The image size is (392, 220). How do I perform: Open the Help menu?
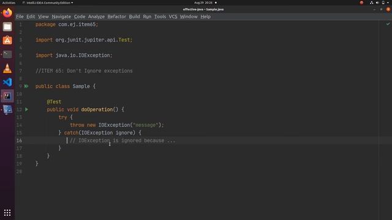[206, 16]
